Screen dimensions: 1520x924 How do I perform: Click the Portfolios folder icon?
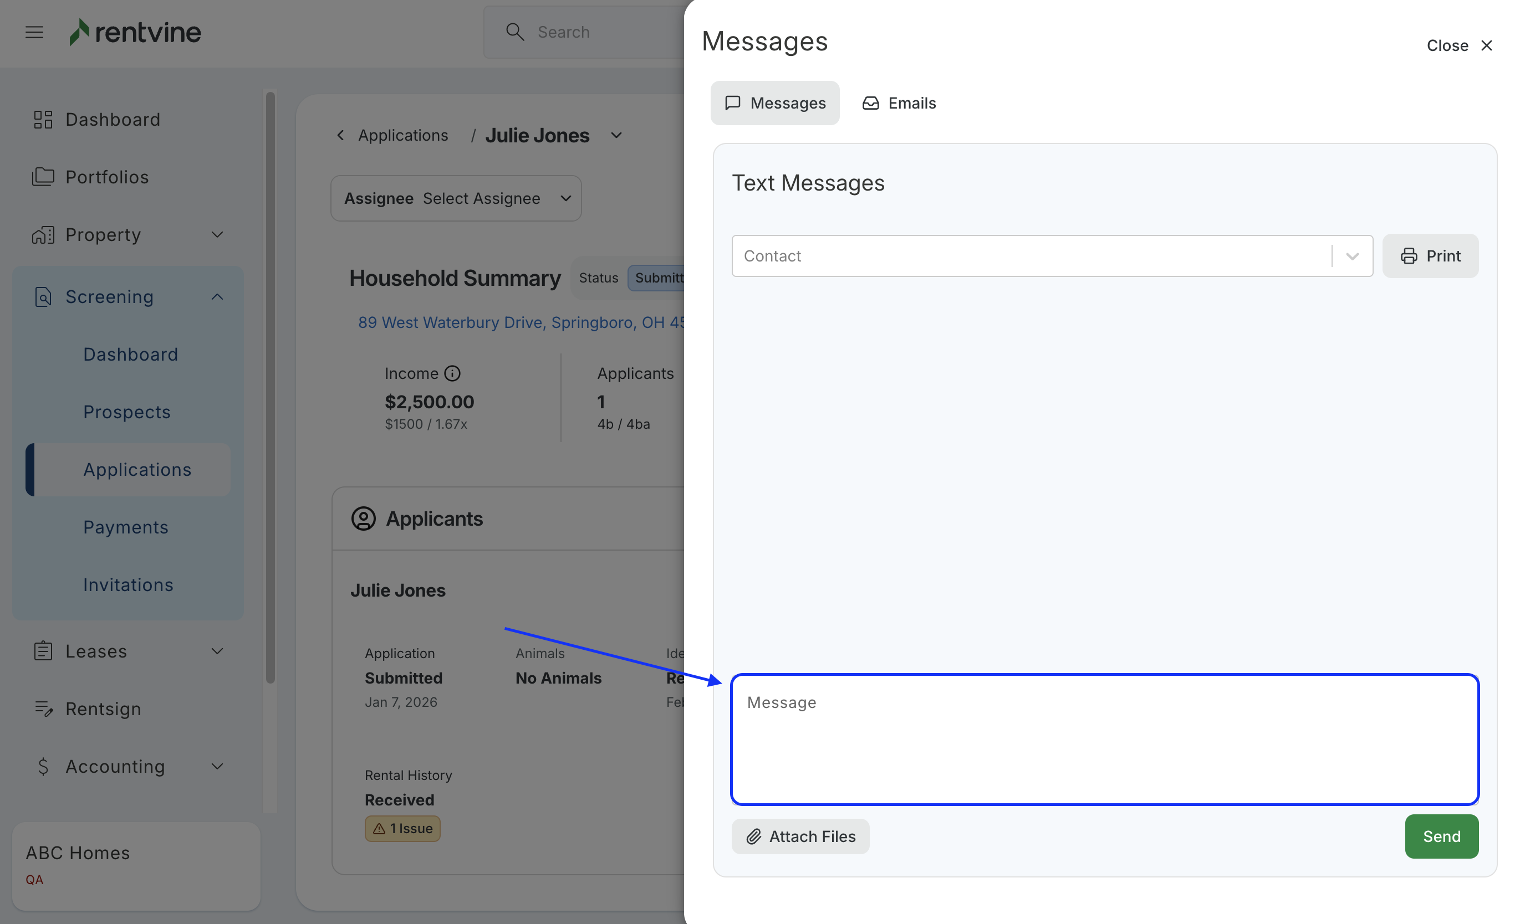(43, 177)
